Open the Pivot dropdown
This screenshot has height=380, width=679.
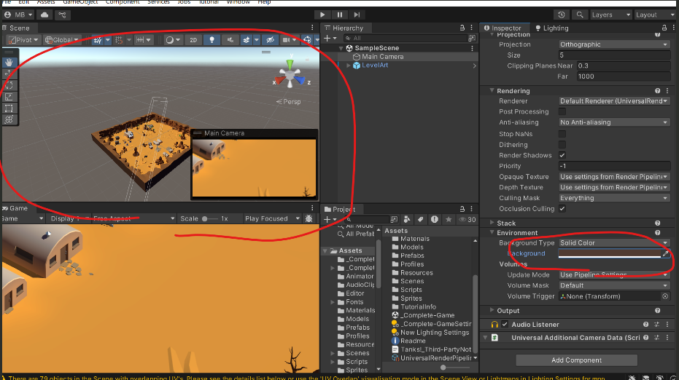click(x=24, y=40)
